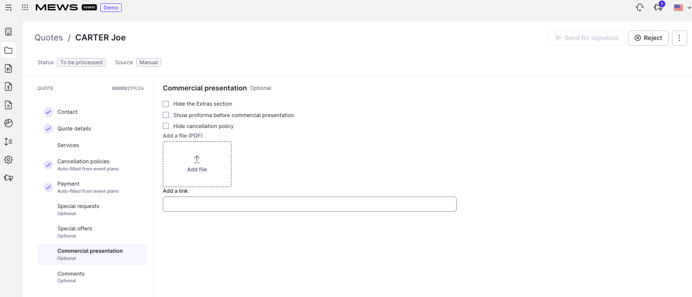Follow the Quotes breadcrumb link
Viewport: 692px width, 297px height.
pyautogui.click(x=49, y=38)
